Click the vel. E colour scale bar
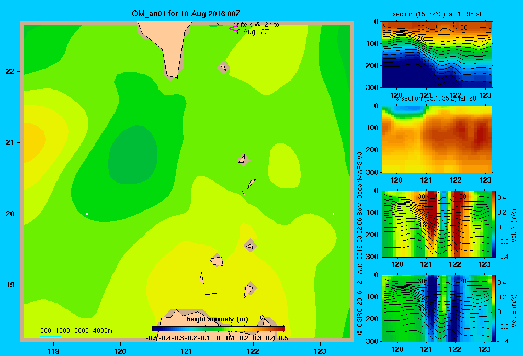 494,308
